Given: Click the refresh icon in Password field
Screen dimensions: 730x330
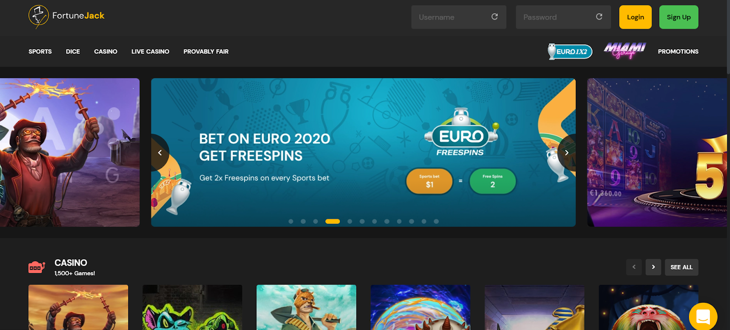Looking at the screenshot, I should pyautogui.click(x=599, y=17).
